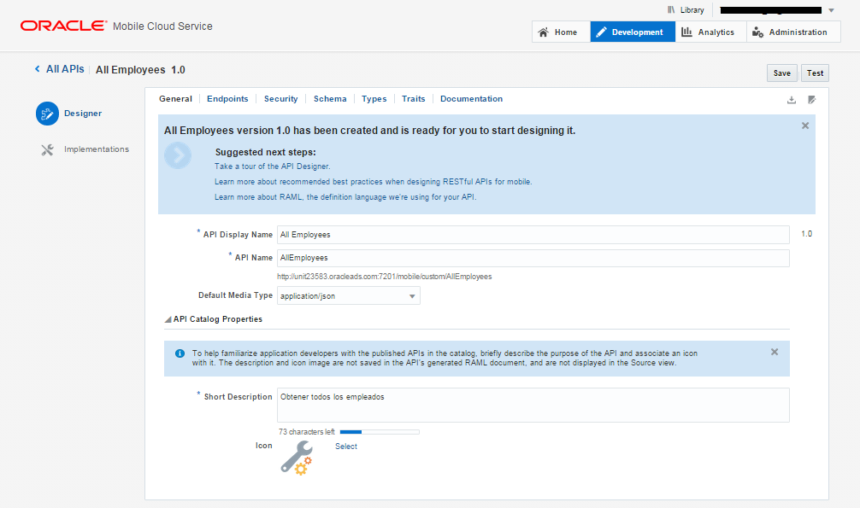Open the Documentation tab
Screen dimensions: 860x508
[472, 99]
